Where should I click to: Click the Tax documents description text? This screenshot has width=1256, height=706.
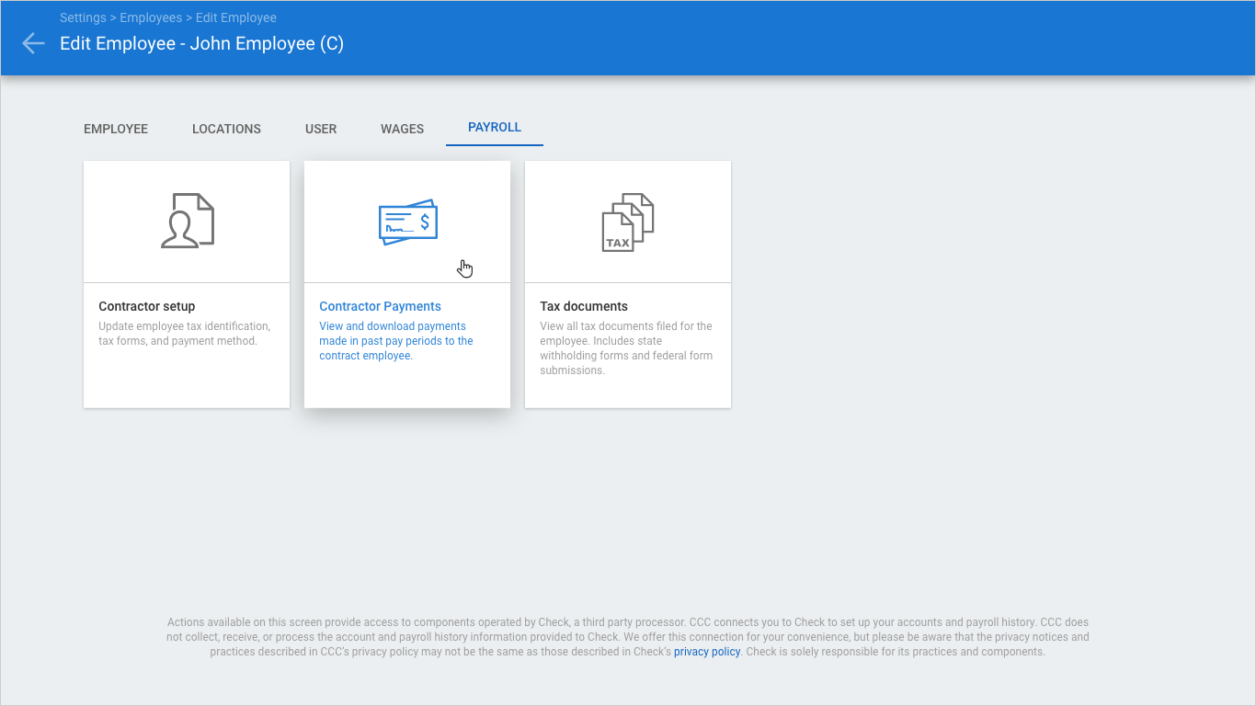coord(625,348)
